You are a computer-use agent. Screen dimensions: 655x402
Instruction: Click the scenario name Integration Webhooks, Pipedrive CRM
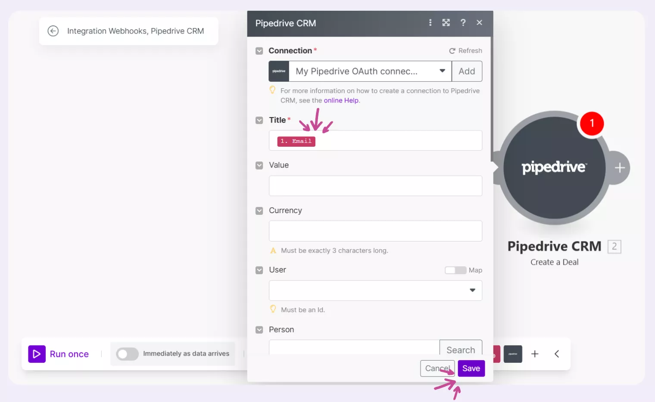point(135,31)
